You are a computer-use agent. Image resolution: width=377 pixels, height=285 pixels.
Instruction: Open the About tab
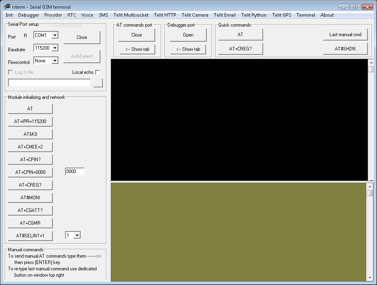[327, 15]
